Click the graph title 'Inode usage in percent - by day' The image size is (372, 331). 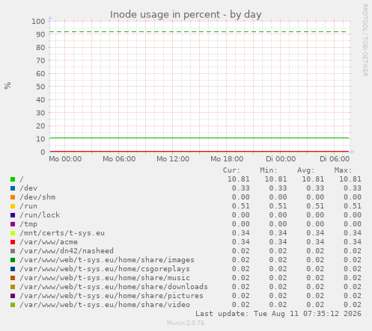pos(186,15)
